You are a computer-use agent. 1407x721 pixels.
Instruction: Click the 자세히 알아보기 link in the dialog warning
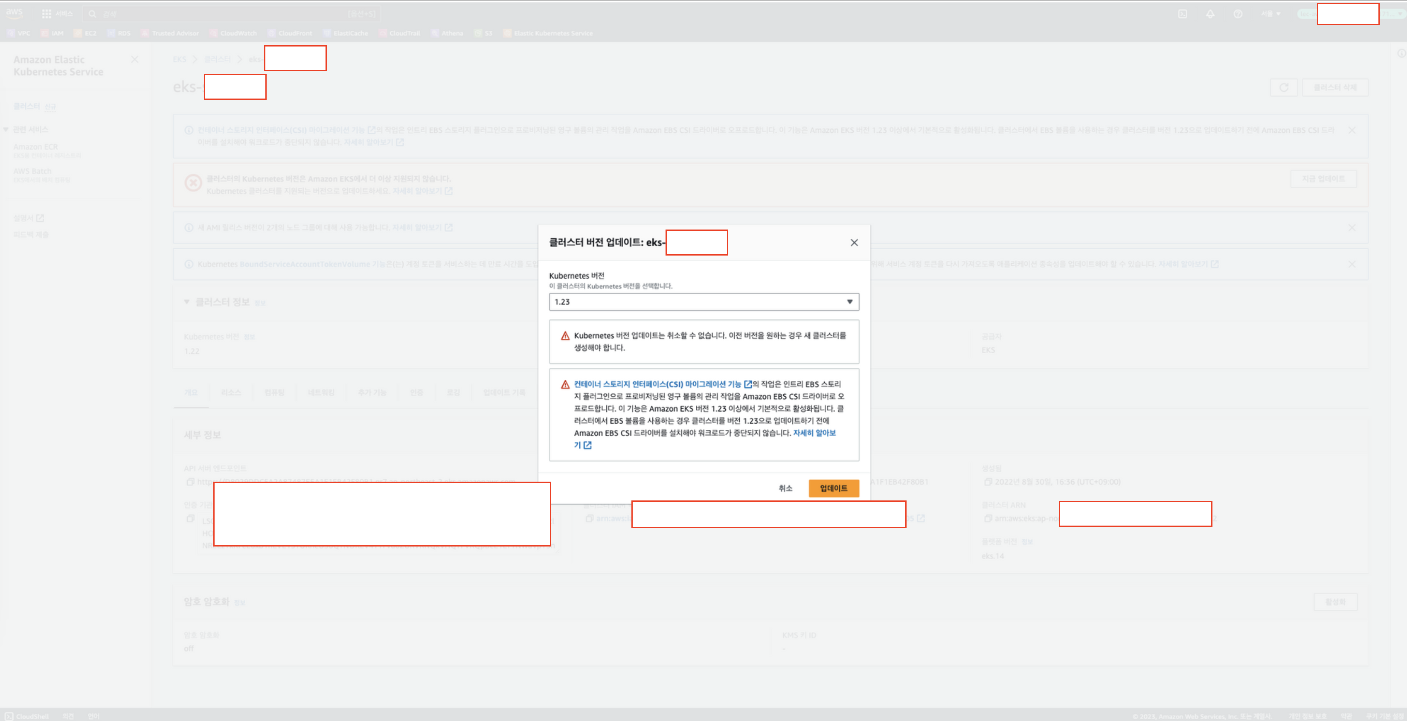click(x=814, y=433)
